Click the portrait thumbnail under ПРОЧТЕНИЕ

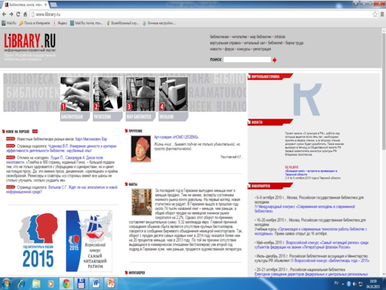pyautogui.click(x=140, y=149)
